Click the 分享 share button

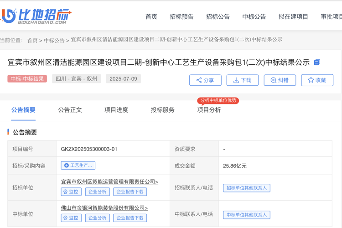pyautogui.click(x=205, y=80)
